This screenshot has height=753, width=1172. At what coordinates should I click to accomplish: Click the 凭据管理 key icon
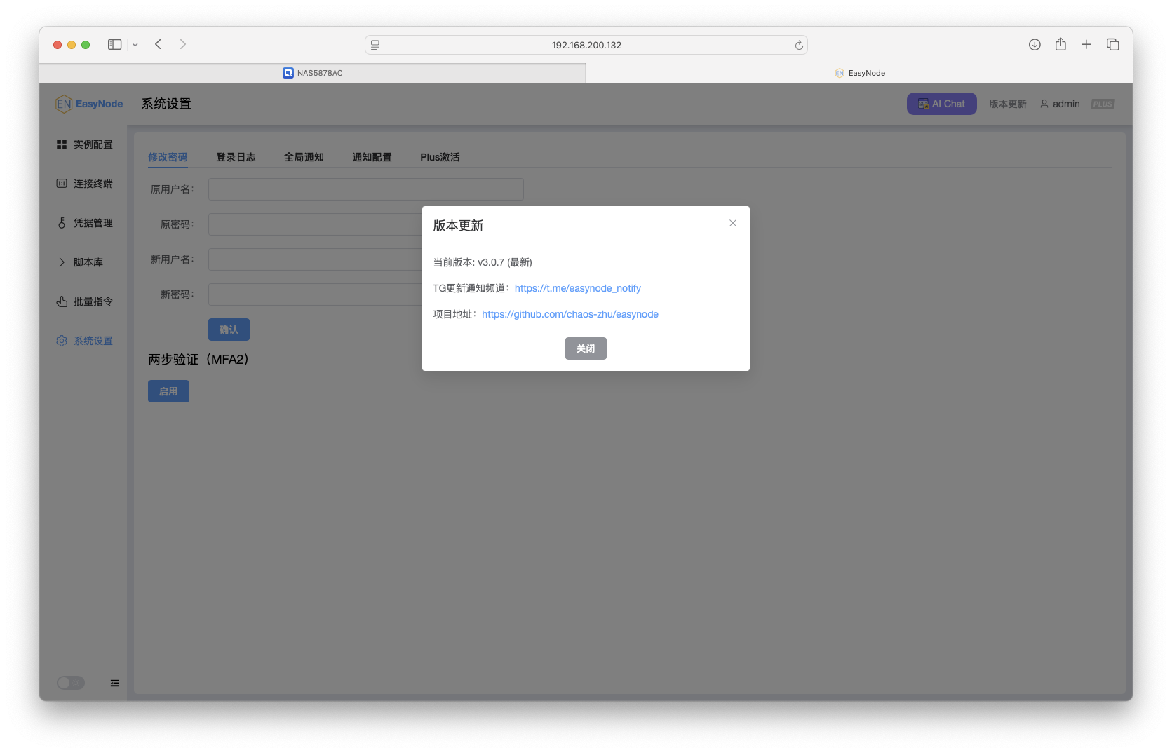[x=62, y=222]
